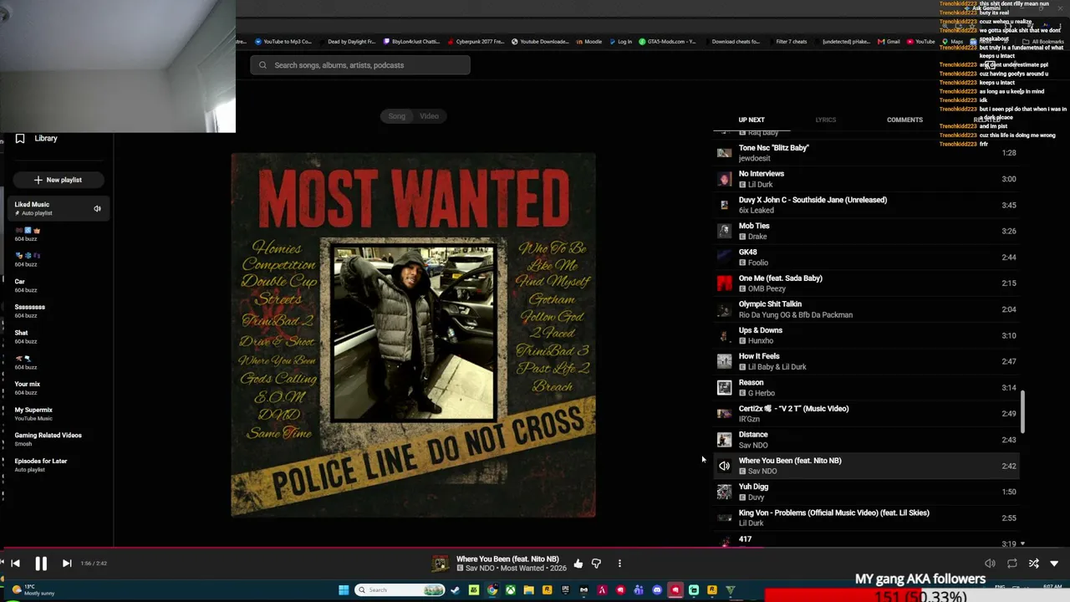Click the No Interviews queue thumbnail
The image size is (1070, 602).
pos(724,179)
